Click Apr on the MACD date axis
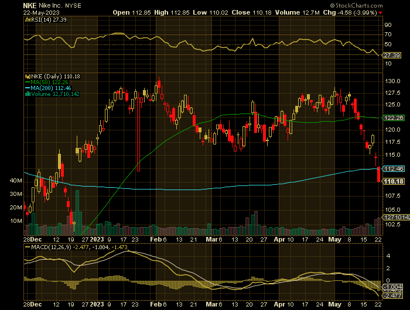This screenshot has width=410, height=310. click(x=279, y=304)
